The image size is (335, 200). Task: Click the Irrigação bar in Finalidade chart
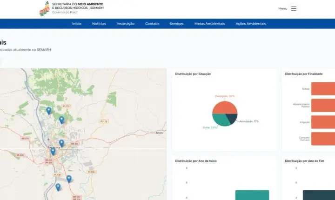(323, 122)
